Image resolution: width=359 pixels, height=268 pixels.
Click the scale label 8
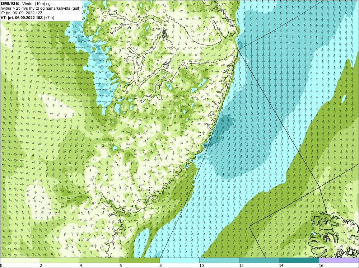(x=160, y=265)
